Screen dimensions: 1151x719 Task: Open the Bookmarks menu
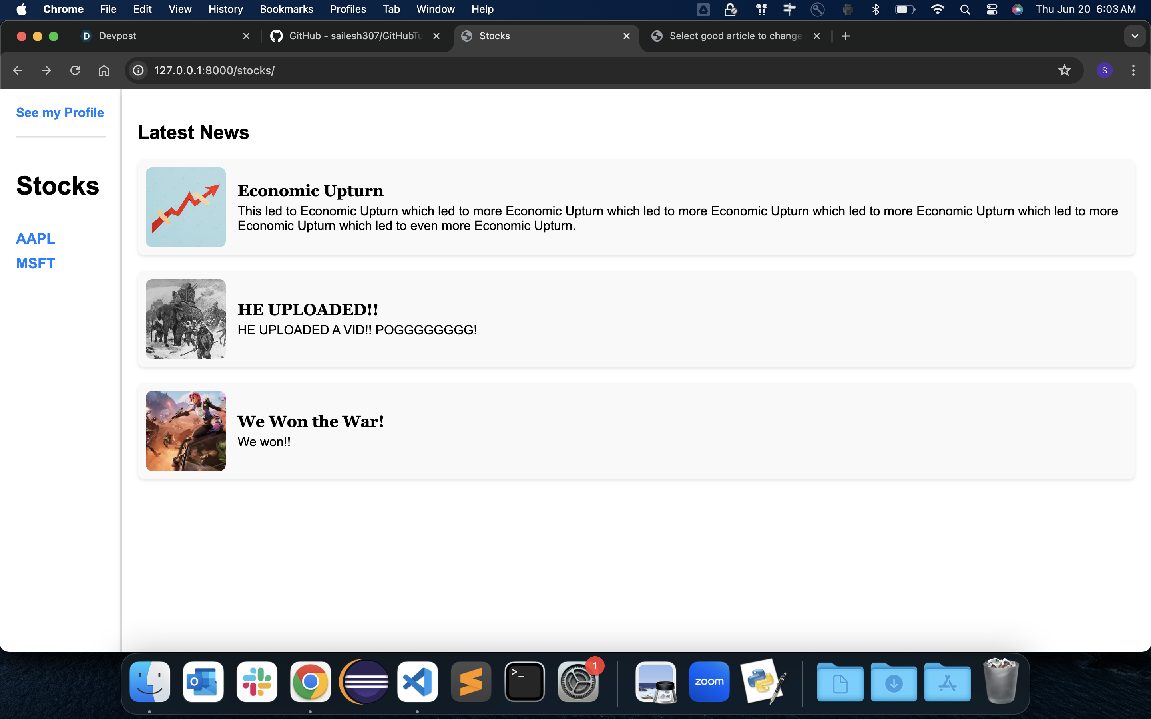point(286,9)
